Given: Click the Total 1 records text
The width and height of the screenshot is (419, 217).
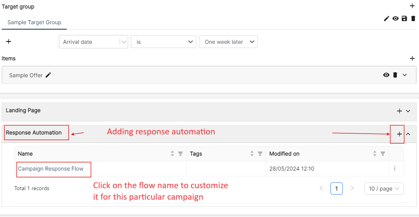Looking at the screenshot, I should pos(32,188).
